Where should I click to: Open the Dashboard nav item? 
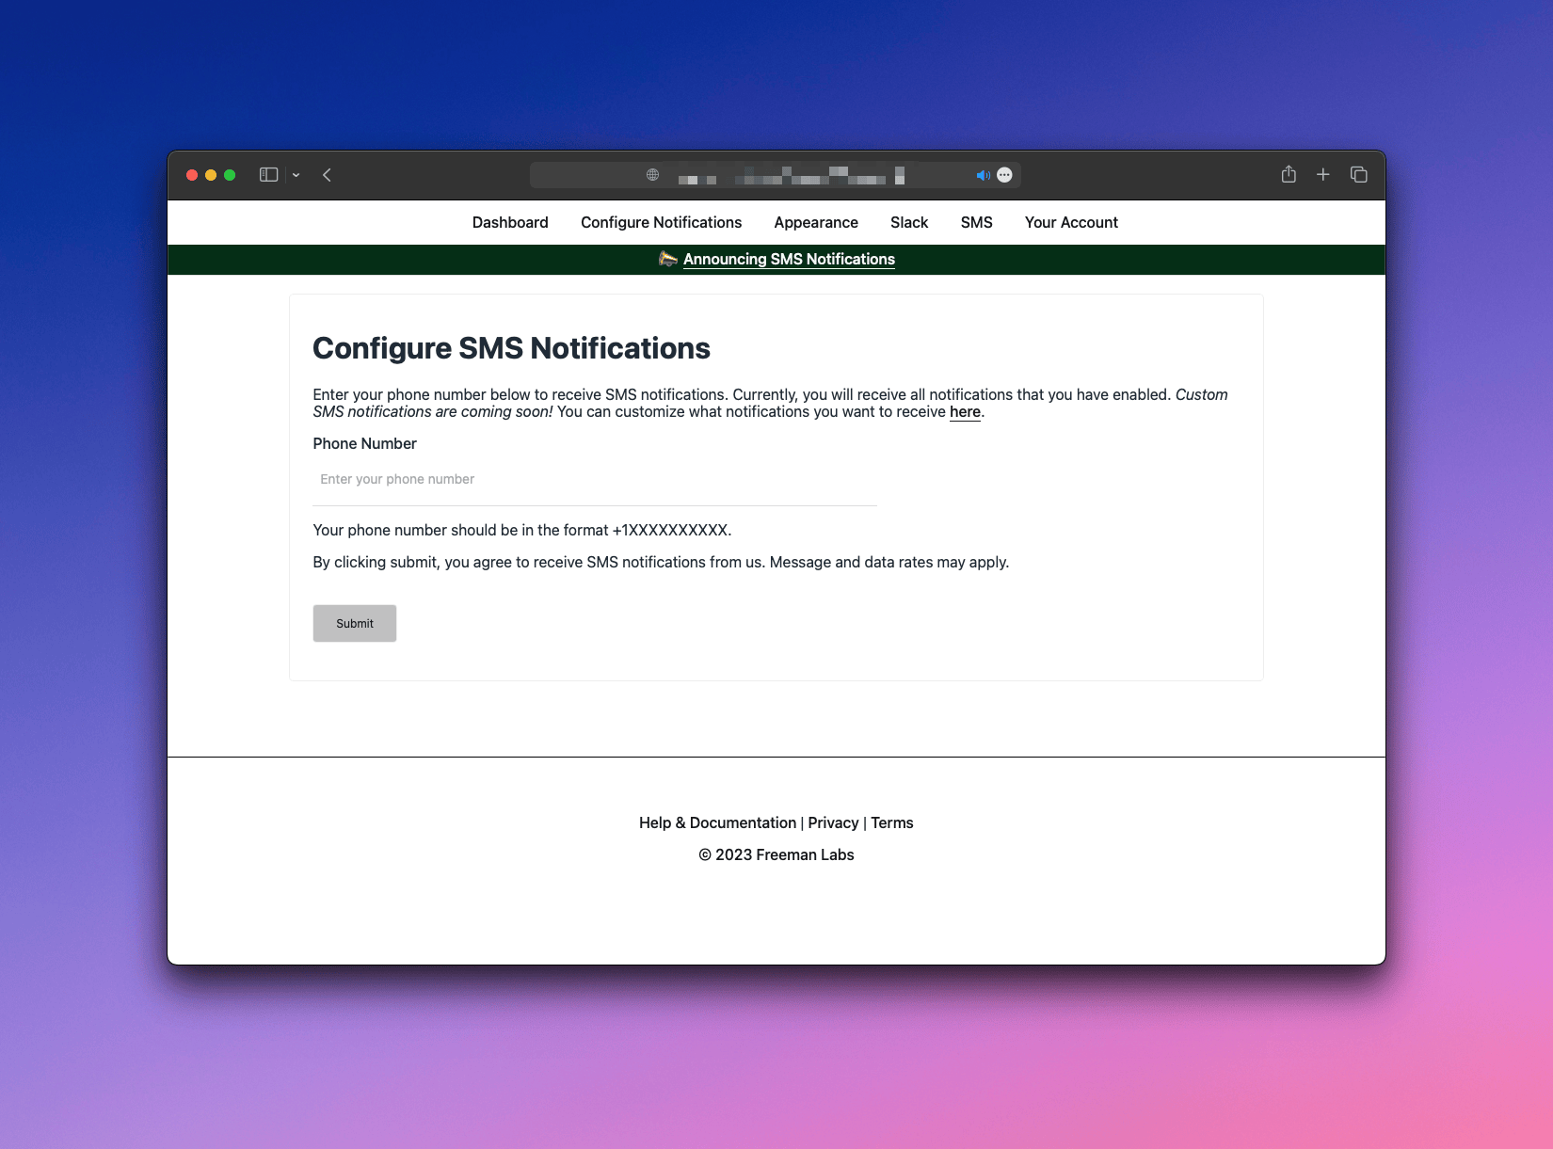click(510, 223)
